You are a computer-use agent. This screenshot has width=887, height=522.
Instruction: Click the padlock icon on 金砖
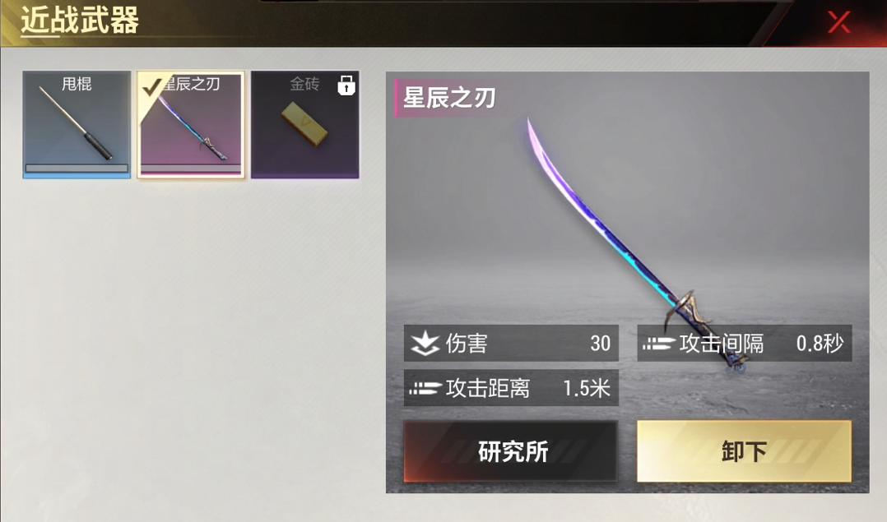pos(346,85)
